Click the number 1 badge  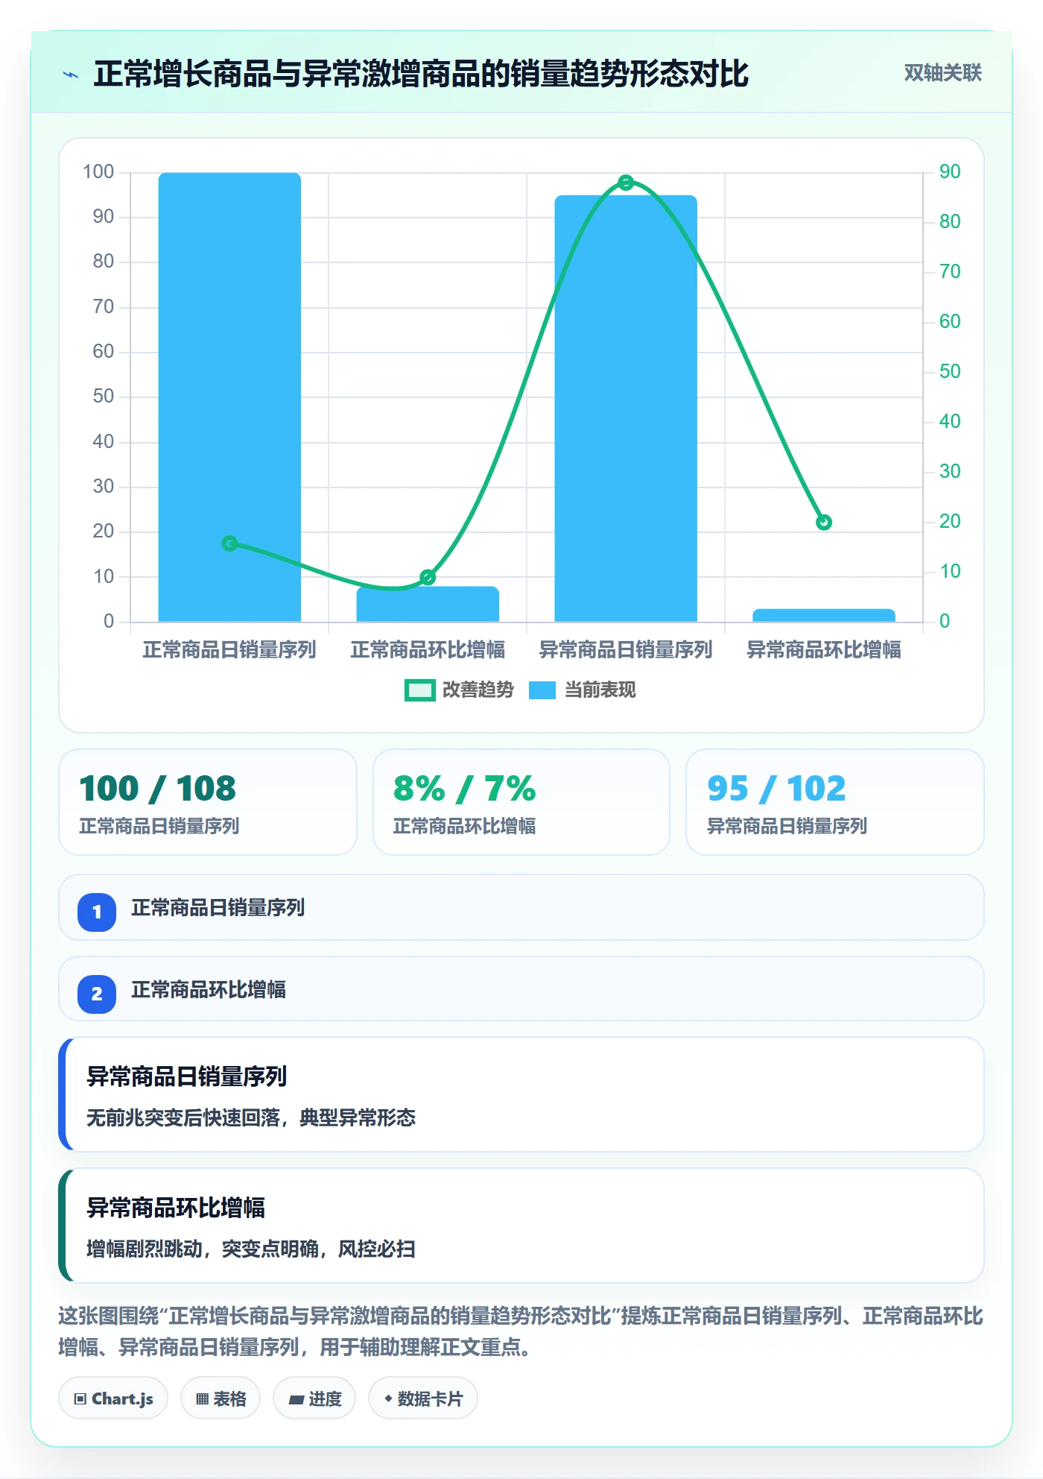point(97,912)
